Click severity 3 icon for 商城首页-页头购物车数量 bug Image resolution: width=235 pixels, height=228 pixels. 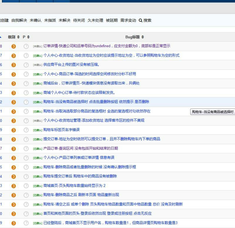(14, 186)
